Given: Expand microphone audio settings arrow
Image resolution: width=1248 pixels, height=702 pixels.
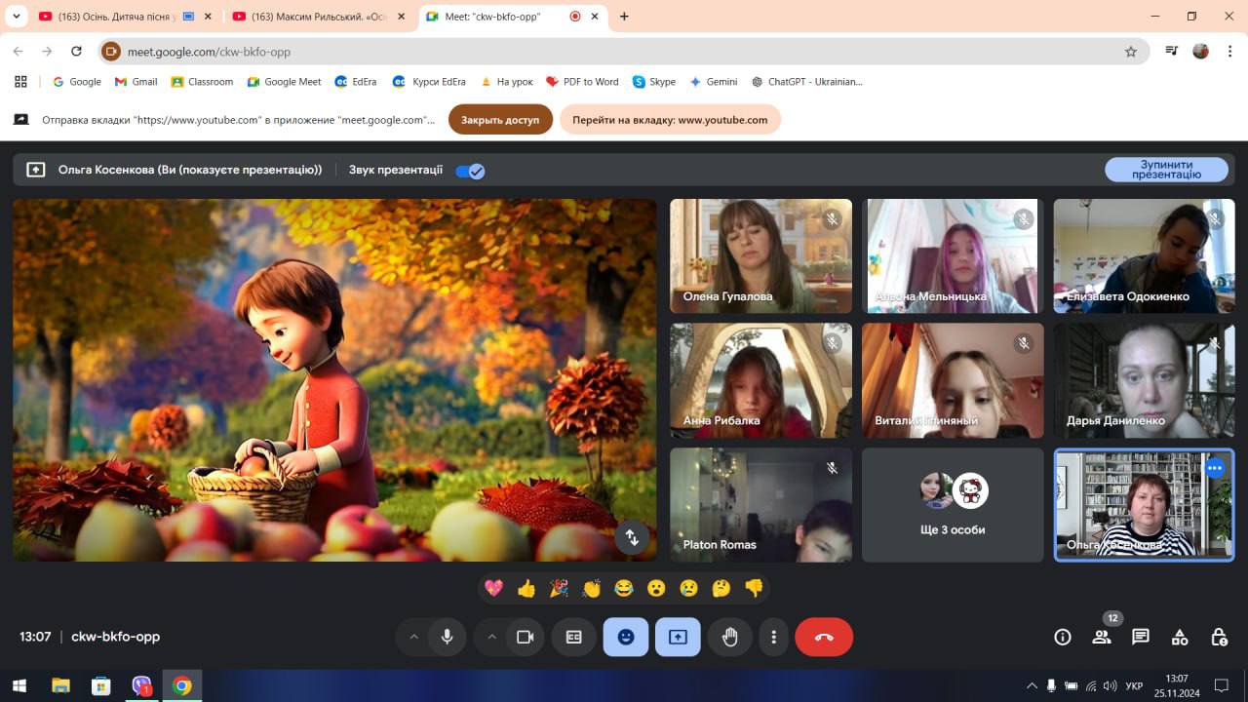Looking at the screenshot, I should click(x=413, y=637).
